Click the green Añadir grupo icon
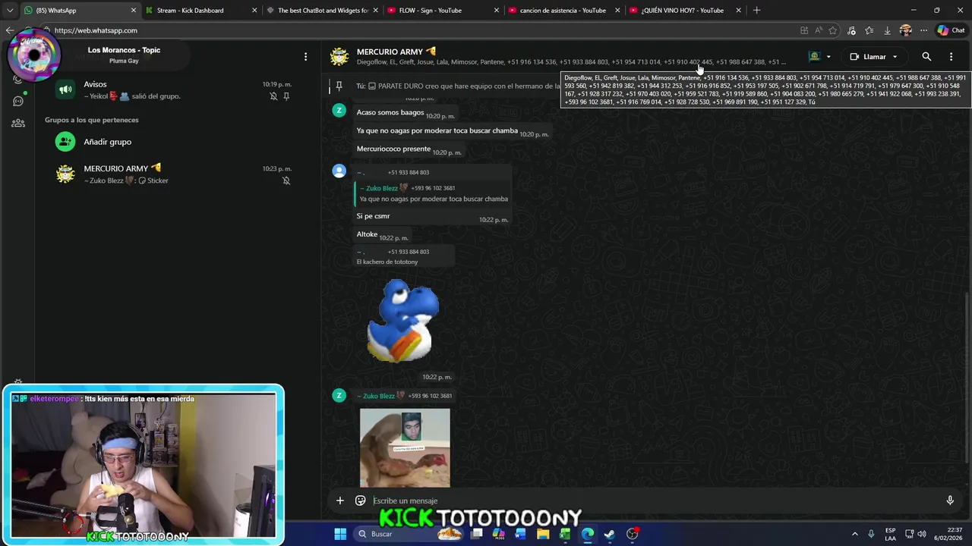The width and height of the screenshot is (972, 546). point(65,142)
